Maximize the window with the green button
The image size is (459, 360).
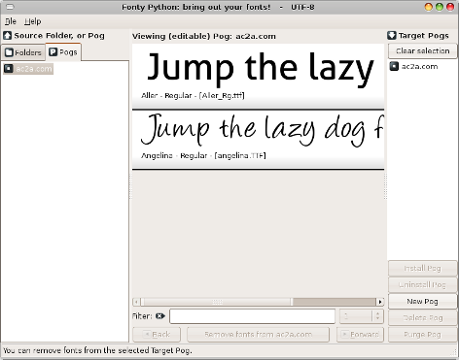coord(440,7)
